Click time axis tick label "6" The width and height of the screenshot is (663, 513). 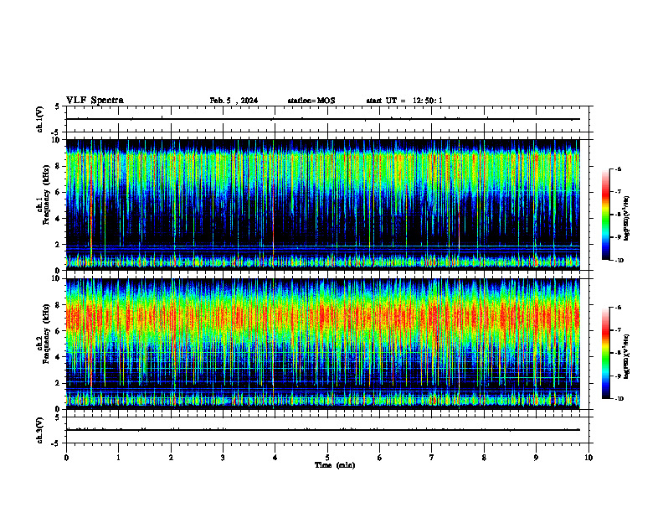tap(380, 458)
